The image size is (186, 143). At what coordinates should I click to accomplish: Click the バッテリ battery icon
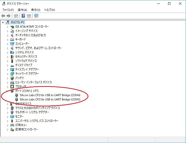pos(12,78)
